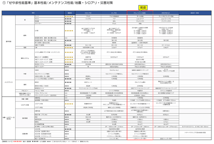This screenshot has height=144, width=214.
Task: Click the PM2.5 90%除去 cell
Action: [140, 67]
